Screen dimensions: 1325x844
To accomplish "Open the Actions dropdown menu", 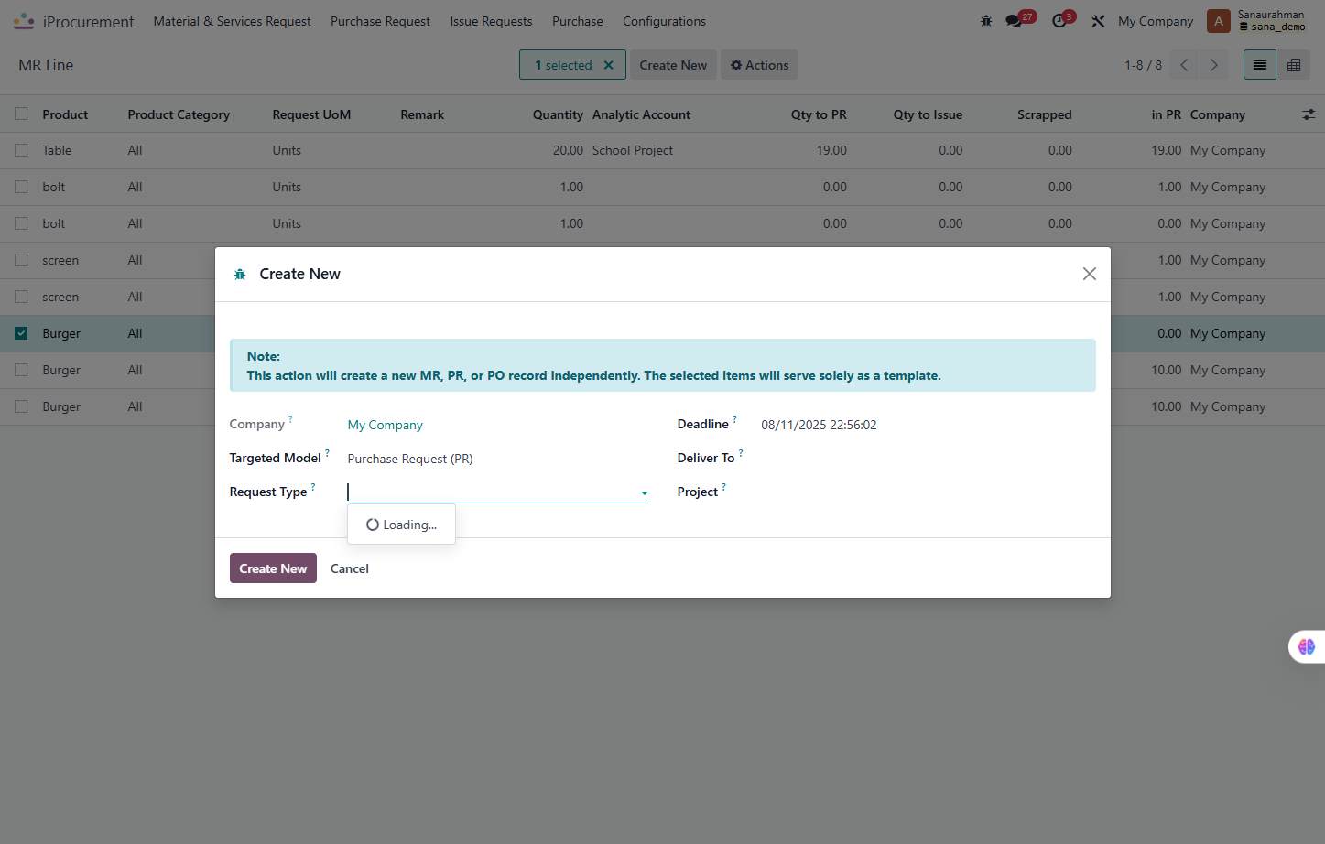I will click(x=759, y=65).
